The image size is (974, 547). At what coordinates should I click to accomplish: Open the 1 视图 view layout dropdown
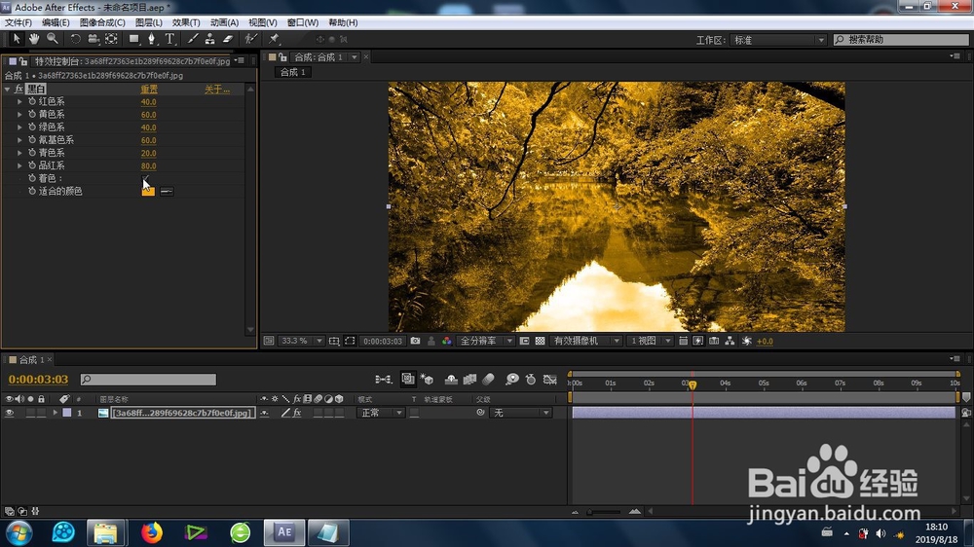coord(650,341)
